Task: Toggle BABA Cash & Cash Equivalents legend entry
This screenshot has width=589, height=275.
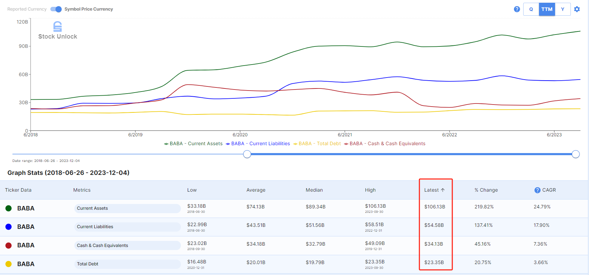Action: pos(385,144)
